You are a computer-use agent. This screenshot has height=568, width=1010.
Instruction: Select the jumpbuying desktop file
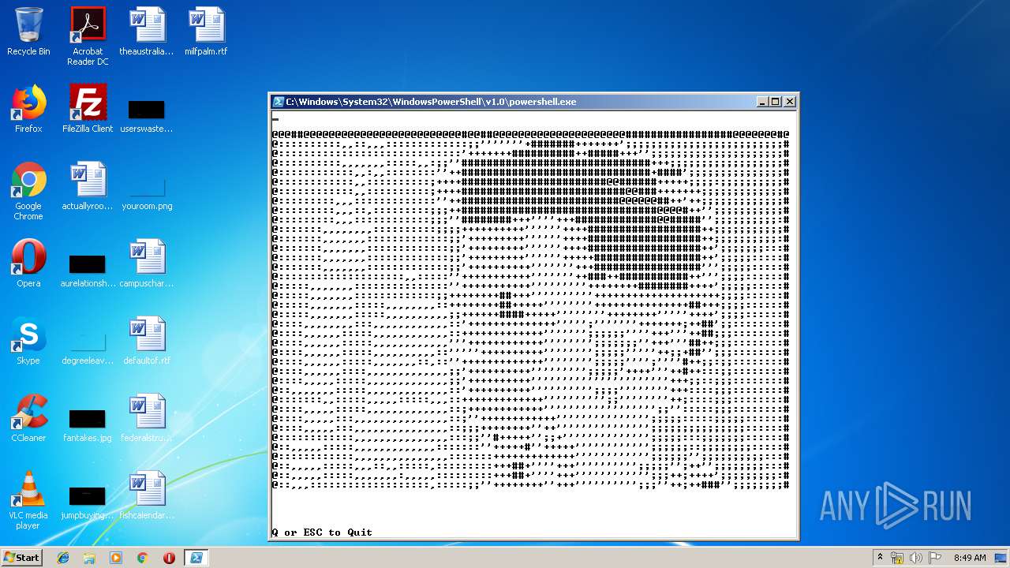(x=88, y=502)
